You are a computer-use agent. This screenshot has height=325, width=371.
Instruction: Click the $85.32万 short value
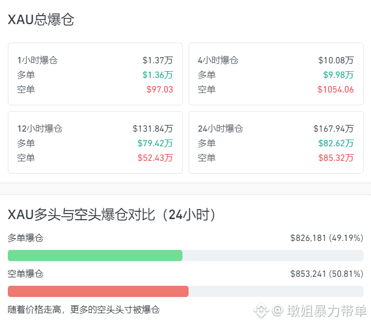pos(336,158)
